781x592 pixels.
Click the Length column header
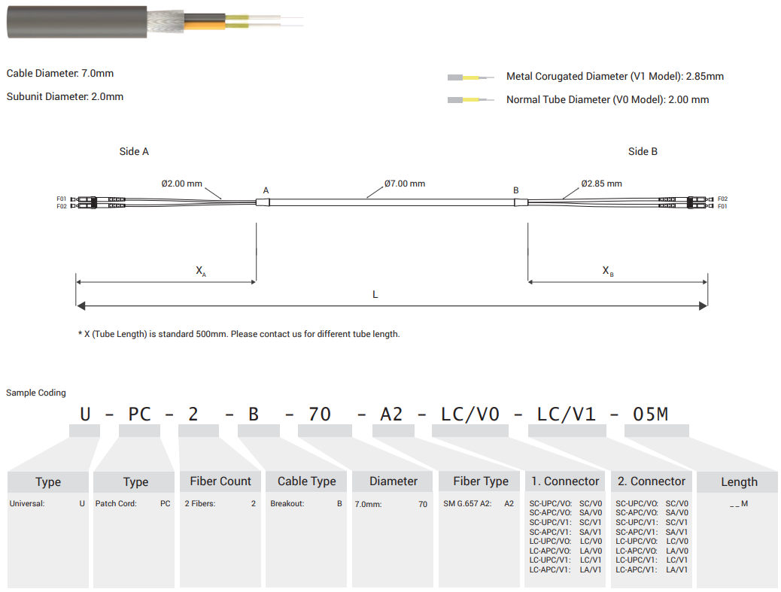pos(739,482)
